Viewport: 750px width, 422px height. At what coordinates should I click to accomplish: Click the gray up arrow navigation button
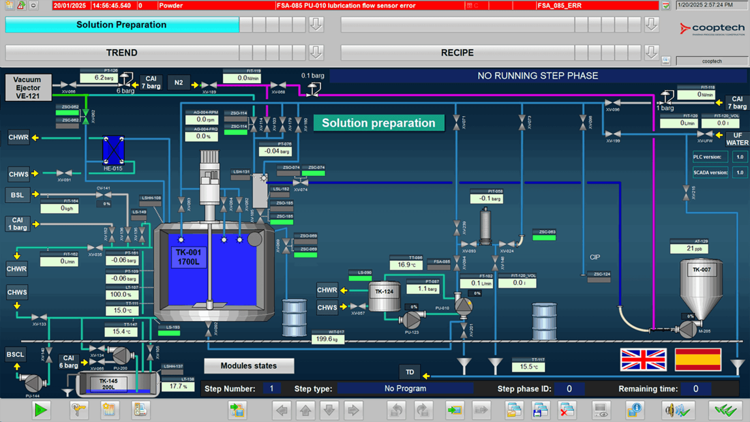(x=306, y=410)
